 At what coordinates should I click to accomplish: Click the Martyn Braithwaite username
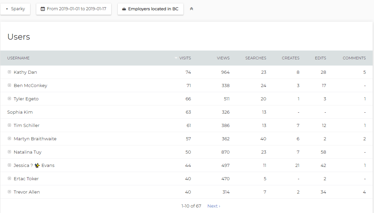pos(35,139)
